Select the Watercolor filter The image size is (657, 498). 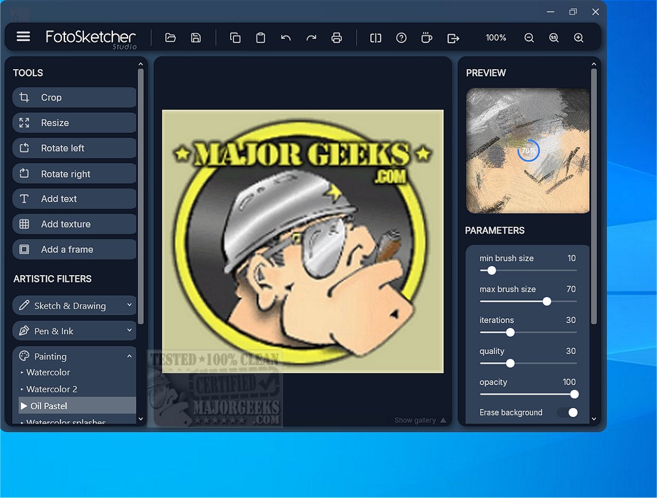click(49, 373)
